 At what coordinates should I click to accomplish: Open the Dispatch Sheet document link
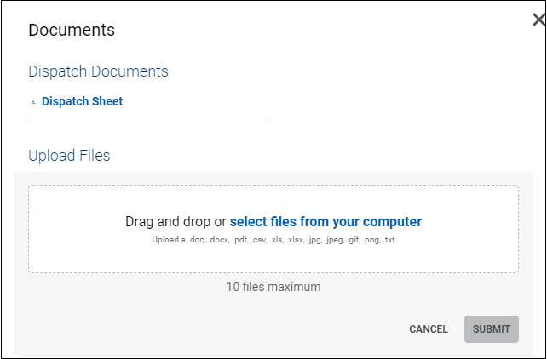coord(82,101)
